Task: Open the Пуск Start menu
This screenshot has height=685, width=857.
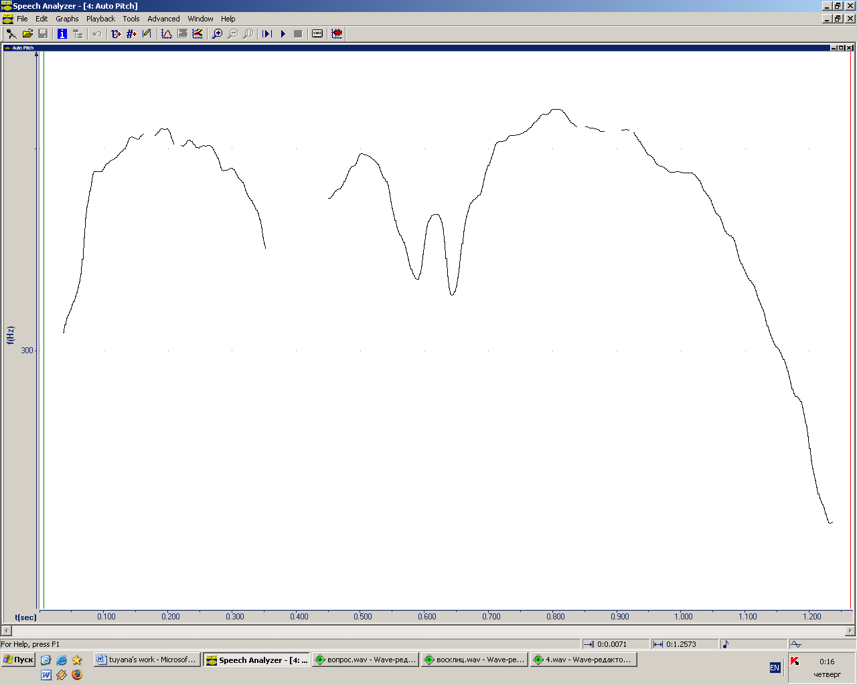Action: 18,660
